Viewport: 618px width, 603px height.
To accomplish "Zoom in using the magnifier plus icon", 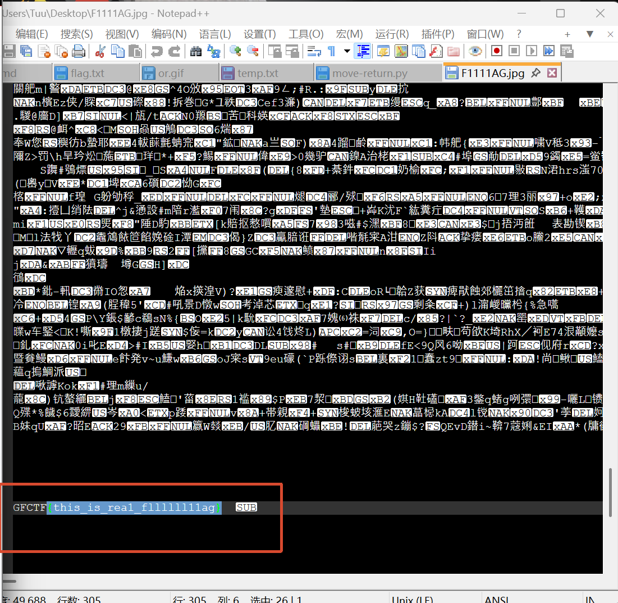I will click(x=235, y=51).
